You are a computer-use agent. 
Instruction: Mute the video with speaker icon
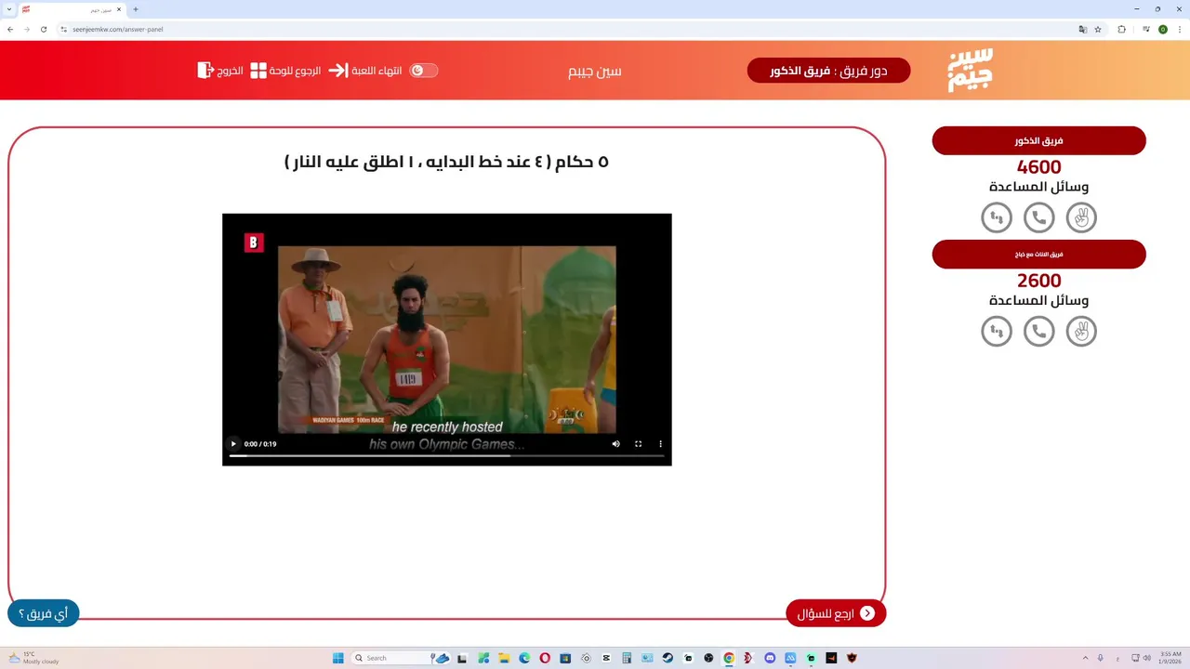615,444
